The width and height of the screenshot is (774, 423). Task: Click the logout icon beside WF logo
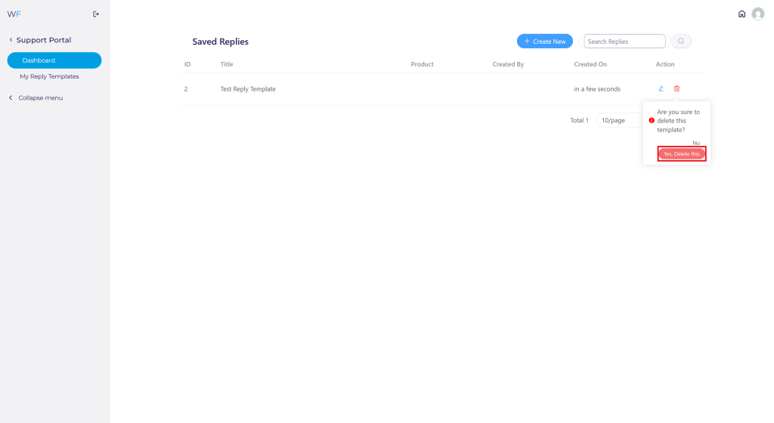click(96, 14)
